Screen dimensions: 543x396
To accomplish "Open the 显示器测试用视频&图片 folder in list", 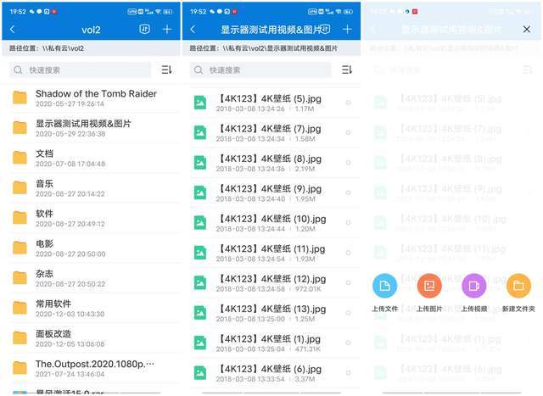I will point(85,128).
